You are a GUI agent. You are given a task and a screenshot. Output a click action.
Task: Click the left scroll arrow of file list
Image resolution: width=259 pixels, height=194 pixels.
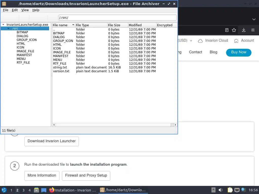[54, 125]
